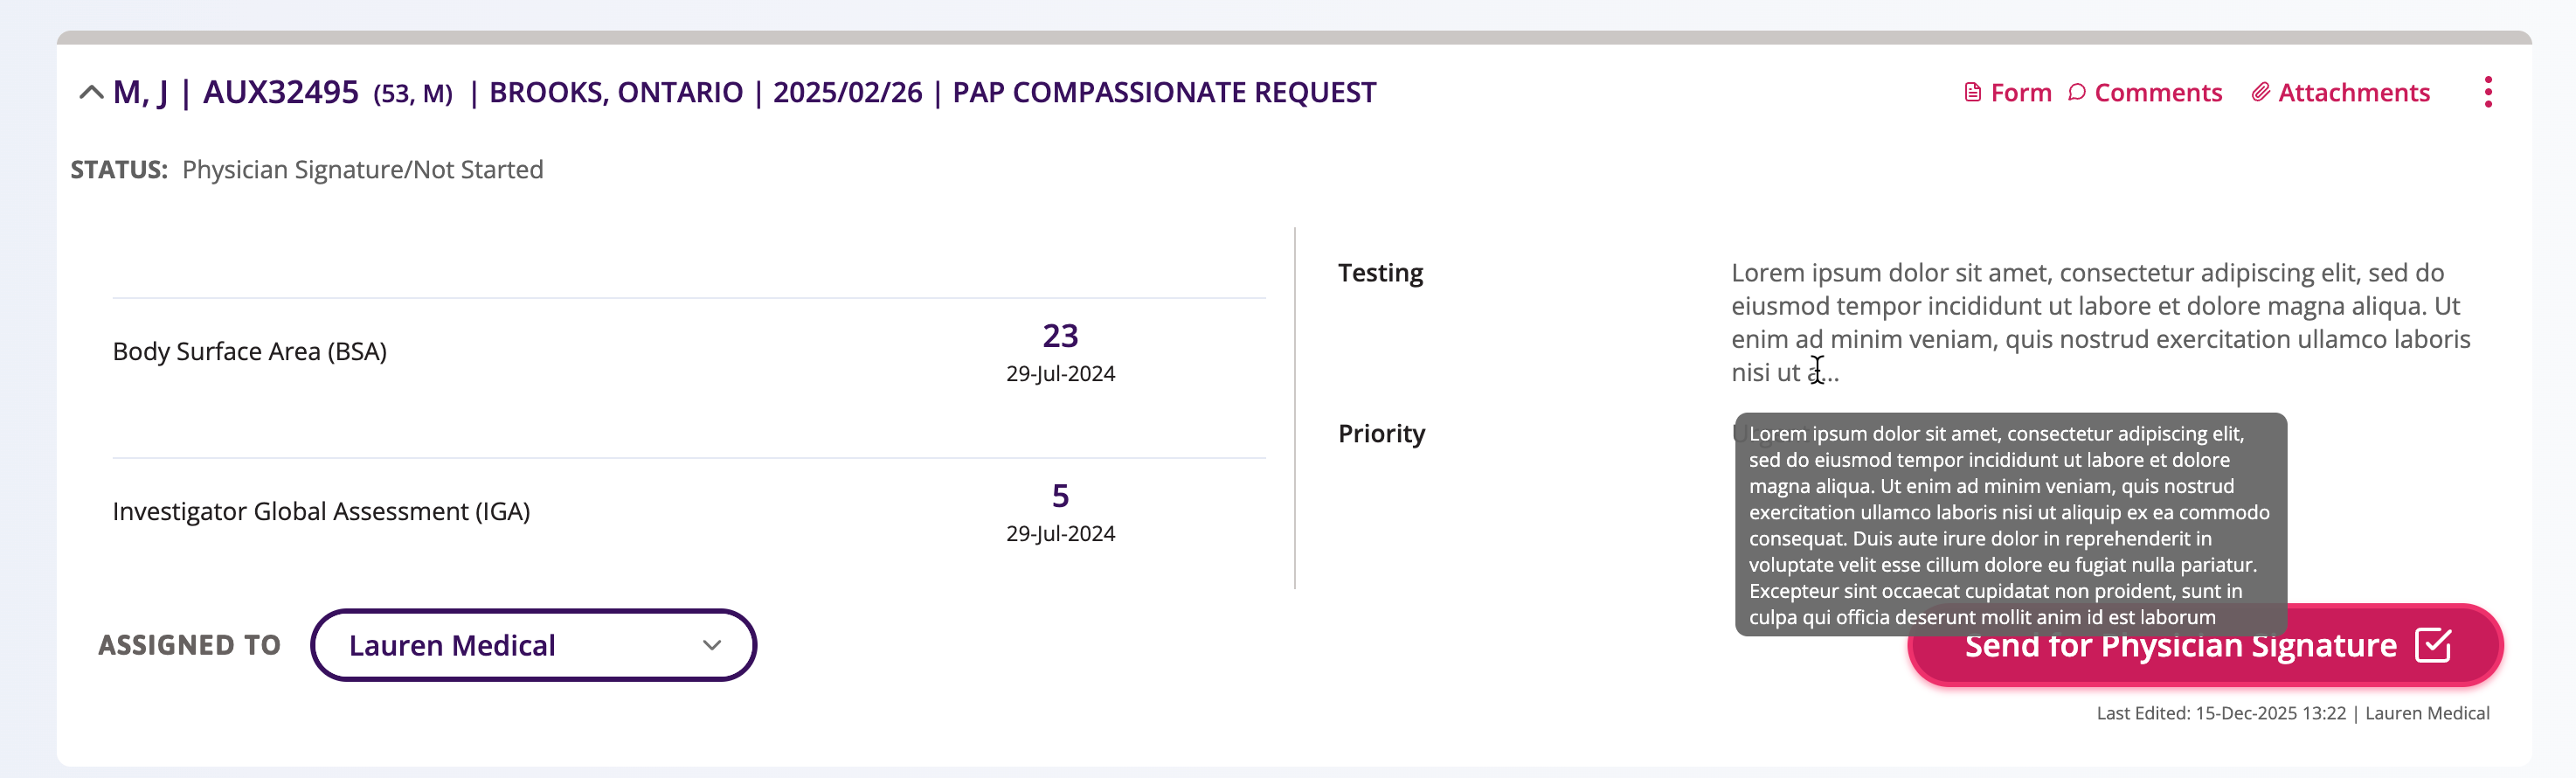The height and width of the screenshot is (778, 2576).
Task: Select the Body Surface Area (BSA) row
Action: [x=250, y=352]
